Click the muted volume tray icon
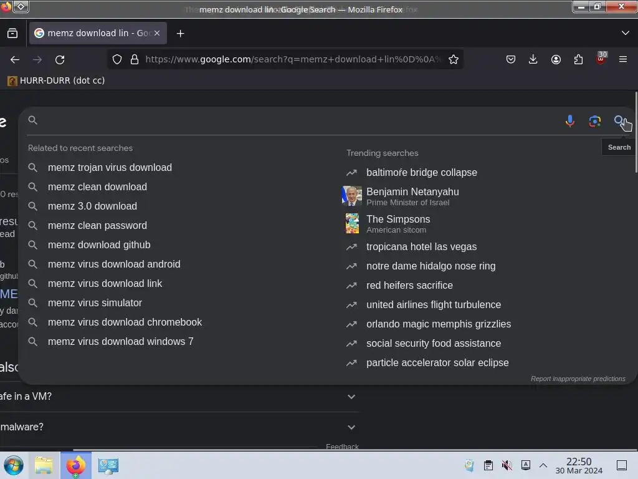The height and width of the screenshot is (479, 638). [x=507, y=465]
